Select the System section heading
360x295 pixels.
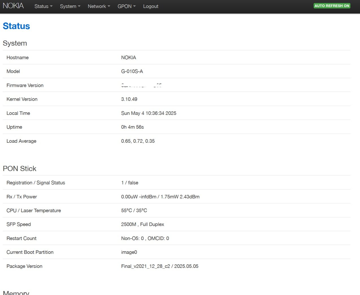click(15, 43)
